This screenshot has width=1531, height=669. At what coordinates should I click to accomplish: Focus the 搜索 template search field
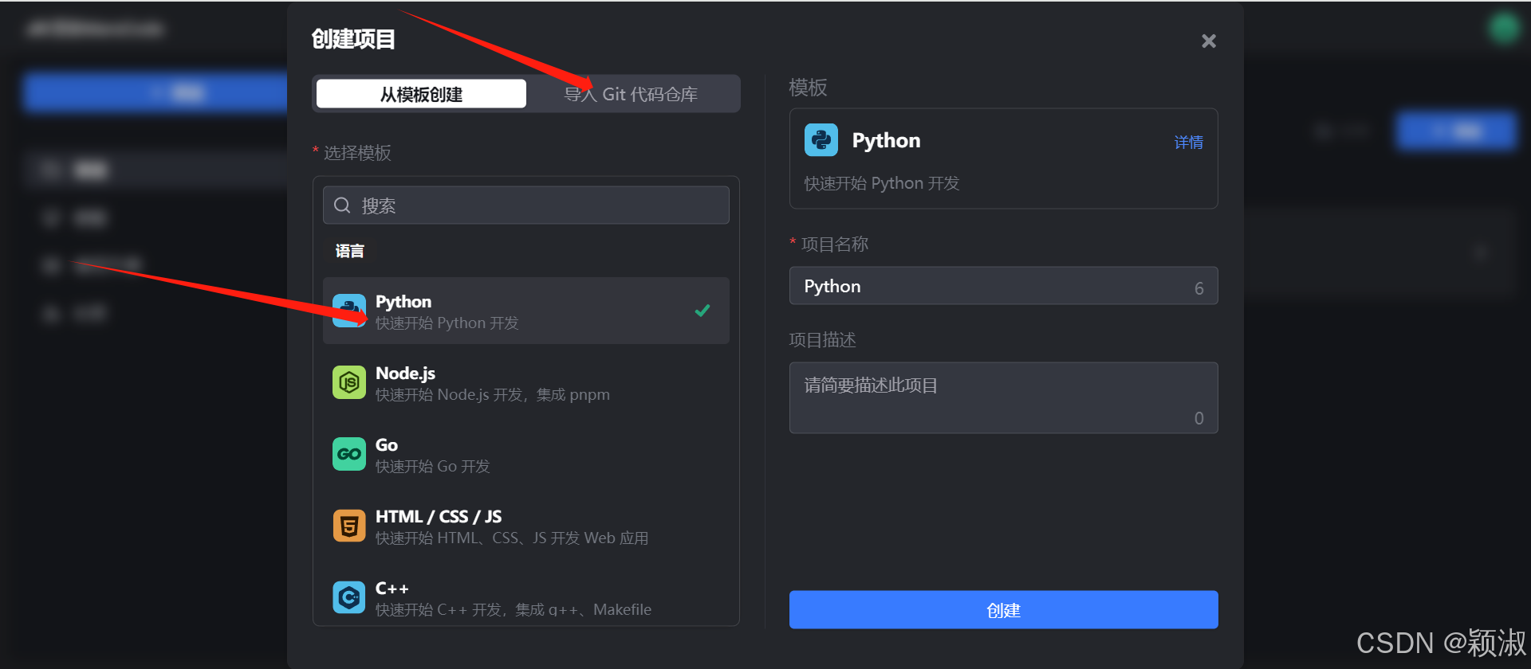[x=526, y=205]
